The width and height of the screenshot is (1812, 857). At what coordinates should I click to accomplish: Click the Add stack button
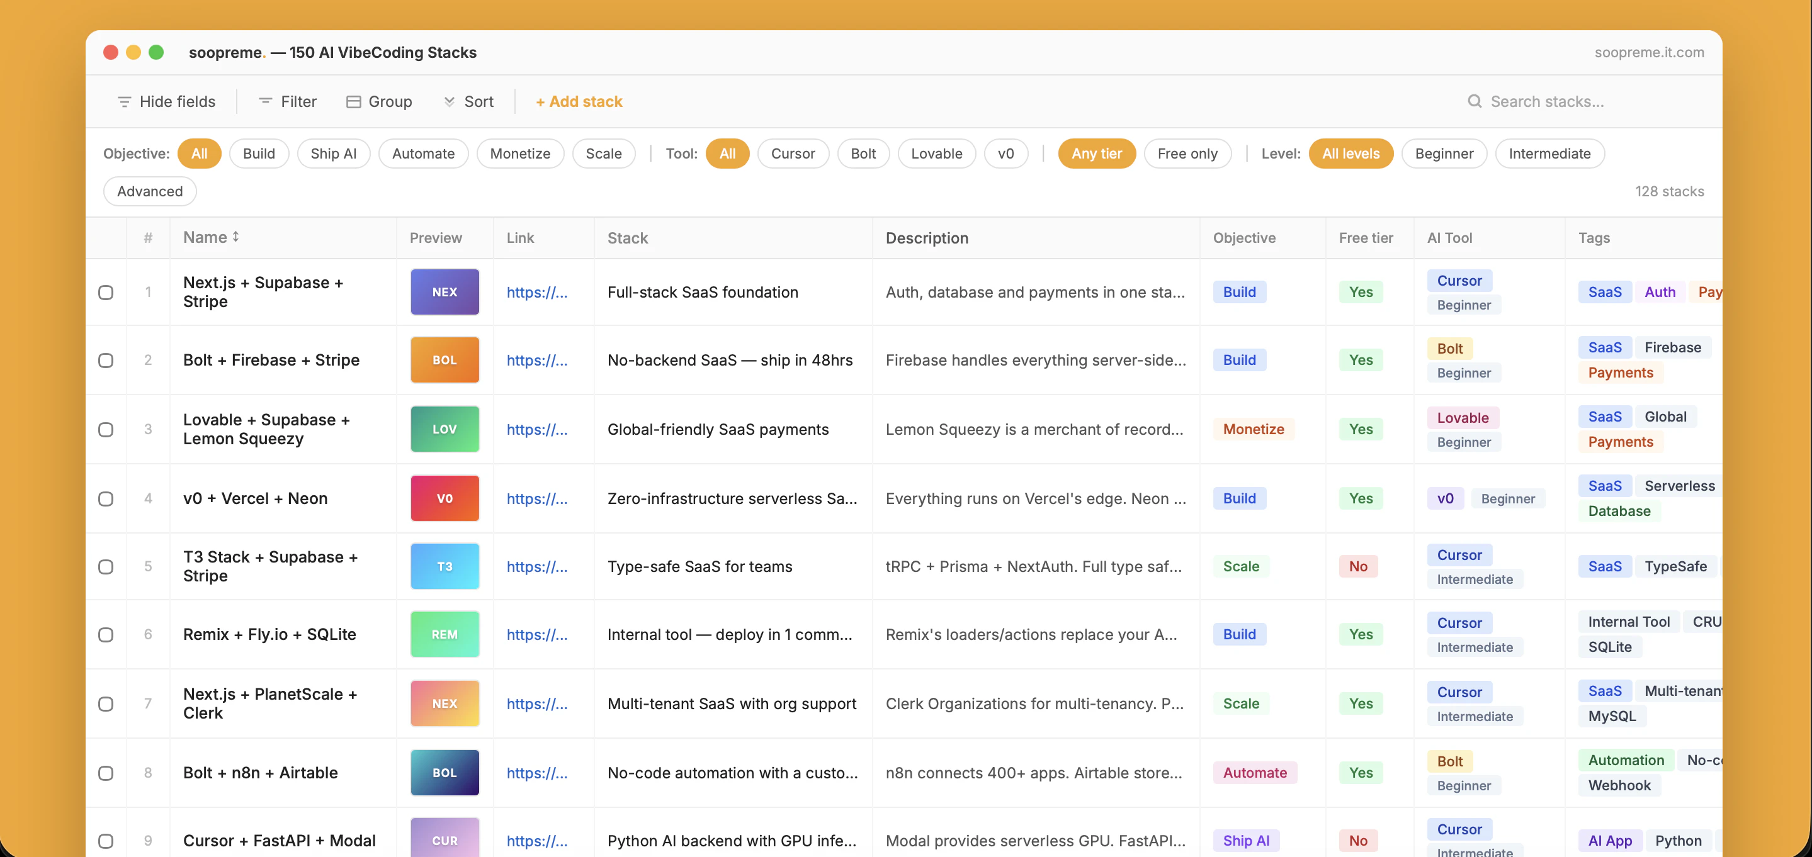pos(579,102)
